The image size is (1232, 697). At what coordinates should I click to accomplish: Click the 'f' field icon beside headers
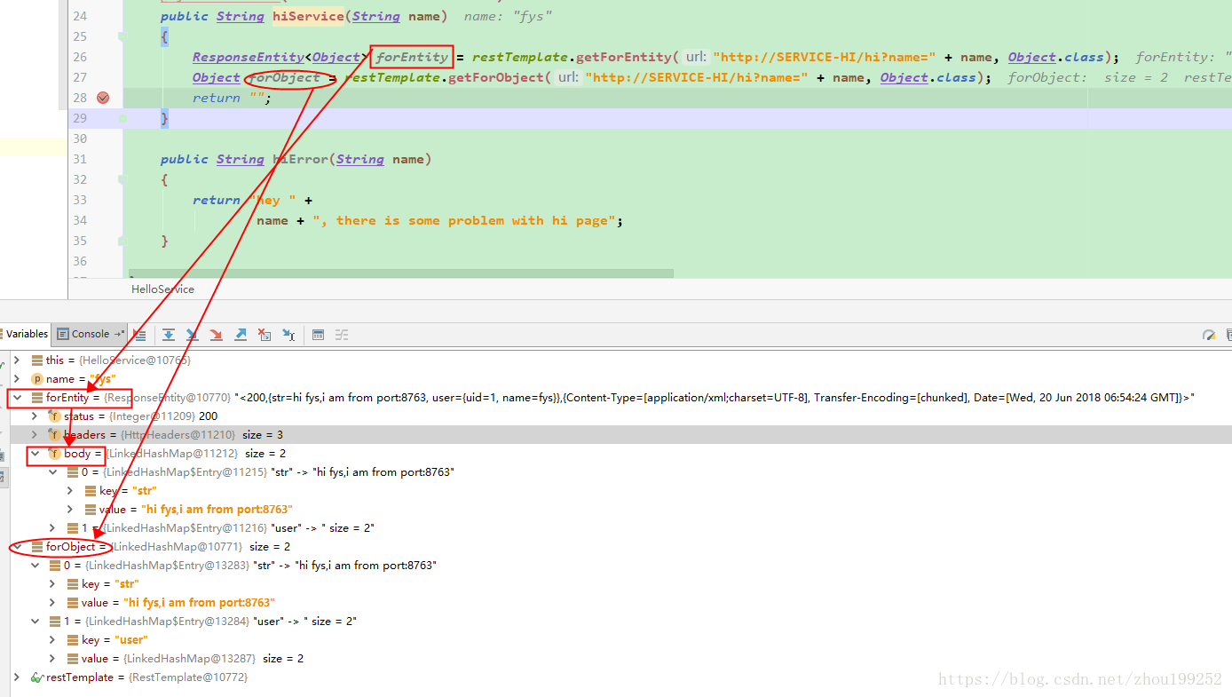tap(54, 435)
